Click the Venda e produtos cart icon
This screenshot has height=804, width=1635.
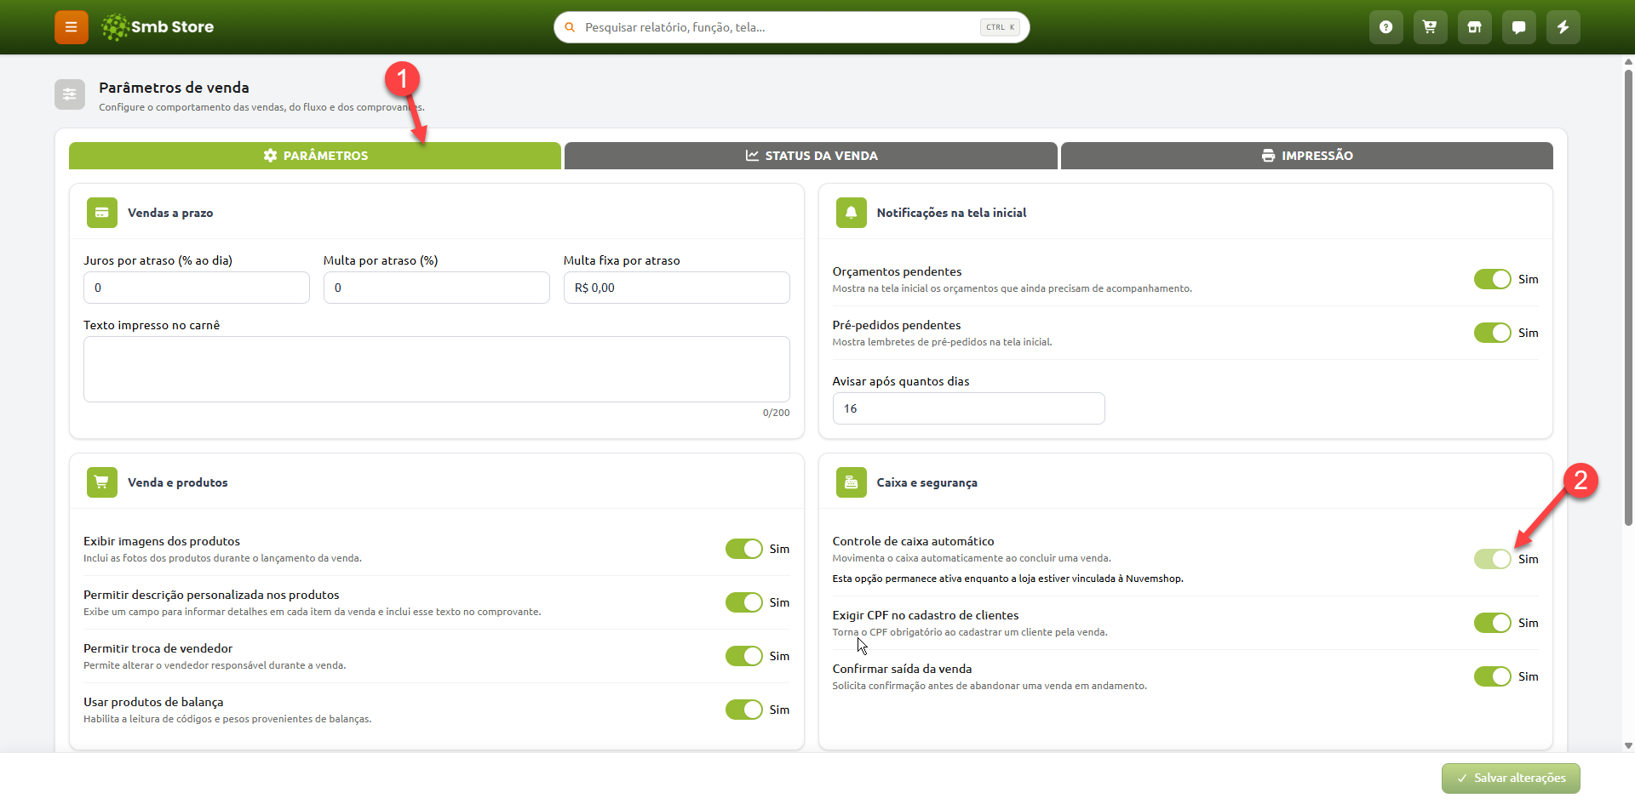tap(102, 482)
